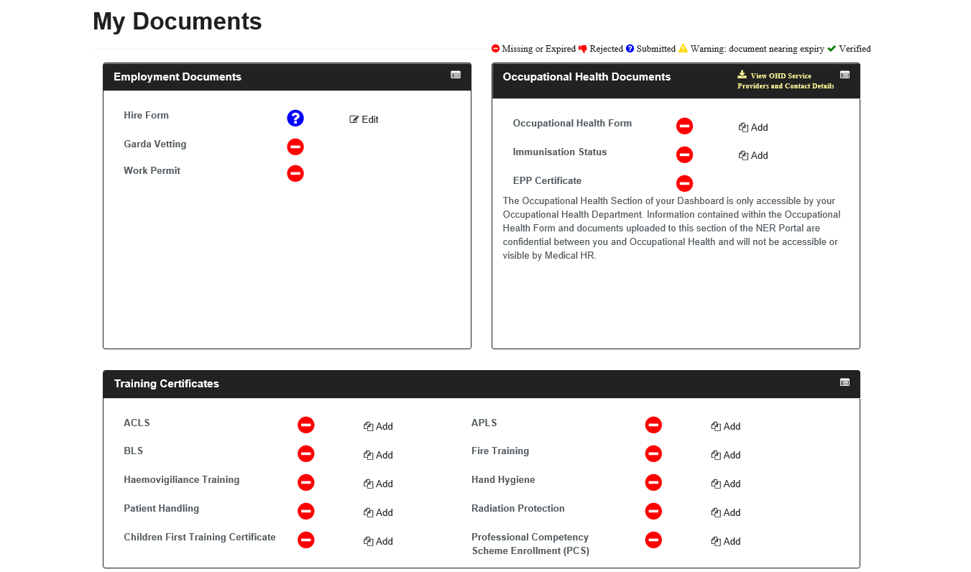This screenshot has height=572, width=971.
Task: Click the Garda Vetting label
Action: click(x=155, y=144)
